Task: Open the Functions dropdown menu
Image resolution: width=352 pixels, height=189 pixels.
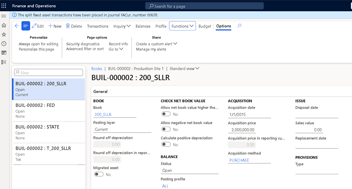Action: click(182, 26)
